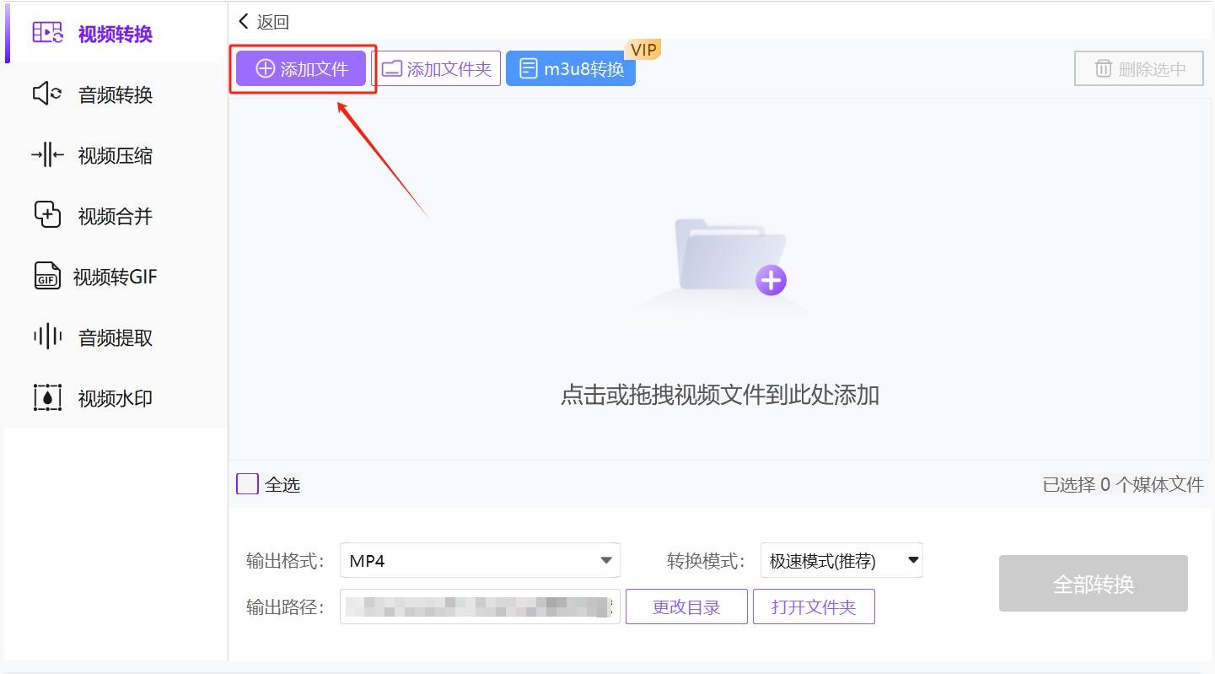This screenshot has width=1215, height=674.
Task: Select the video watermark icon
Action: (47, 397)
